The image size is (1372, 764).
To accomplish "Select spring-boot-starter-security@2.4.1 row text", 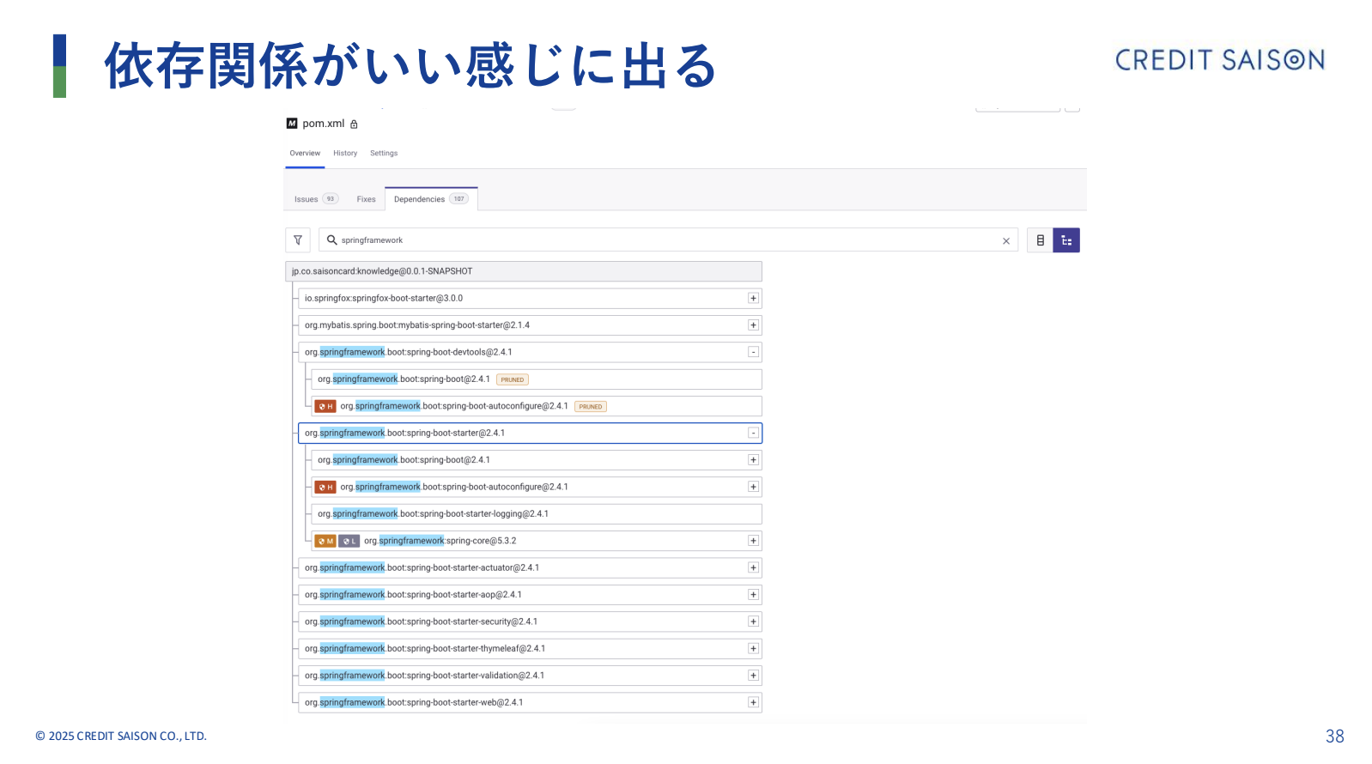I will click(422, 622).
